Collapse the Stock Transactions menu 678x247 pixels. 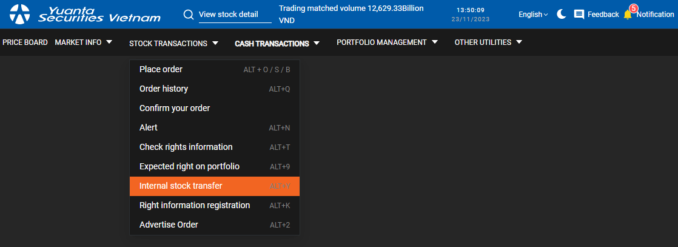[173, 43]
